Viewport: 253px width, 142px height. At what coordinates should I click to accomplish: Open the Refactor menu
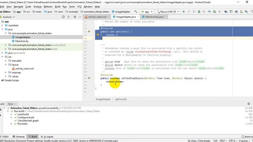coord(48,7)
